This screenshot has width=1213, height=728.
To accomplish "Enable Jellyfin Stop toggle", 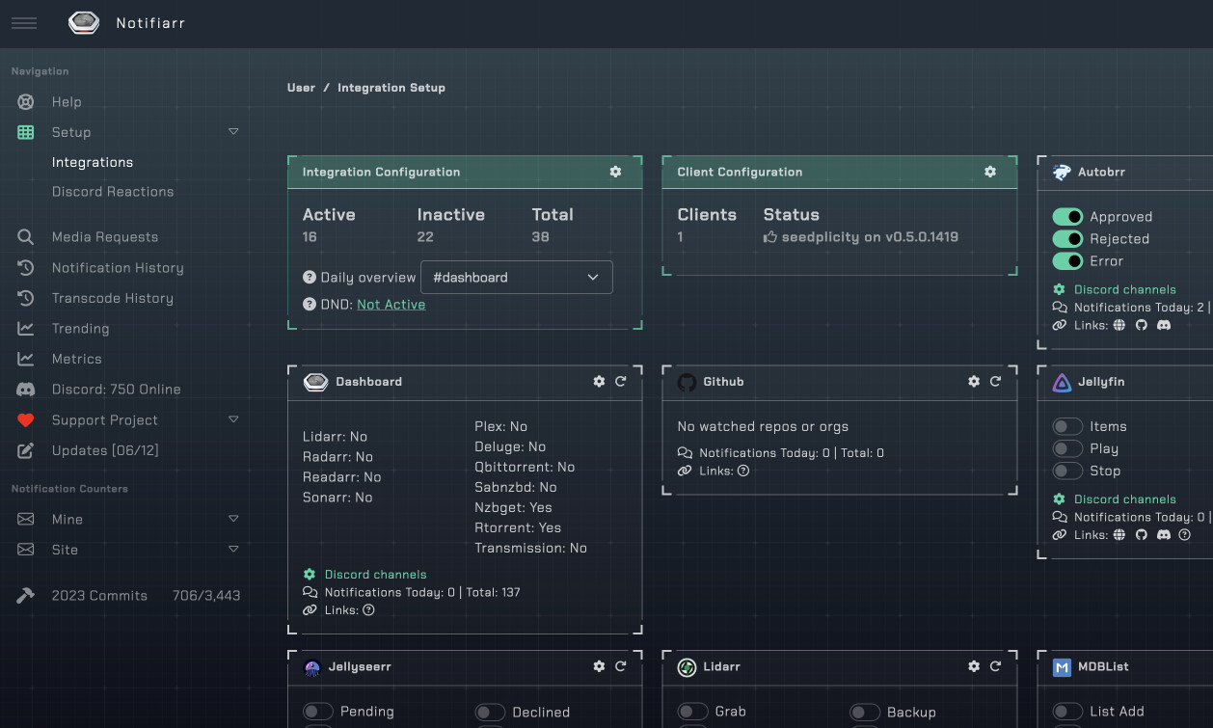I will point(1067,471).
